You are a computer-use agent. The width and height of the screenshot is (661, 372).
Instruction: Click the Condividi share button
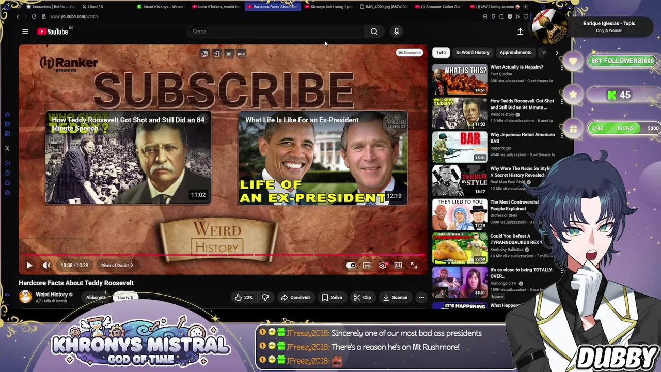click(x=295, y=298)
